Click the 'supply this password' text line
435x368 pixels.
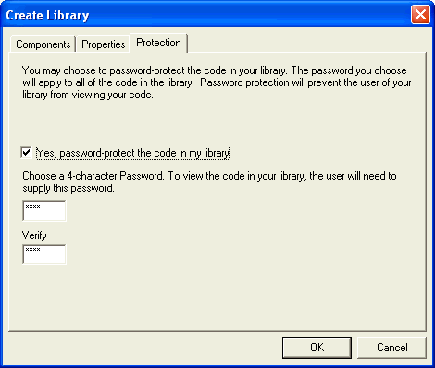click(x=68, y=188)
